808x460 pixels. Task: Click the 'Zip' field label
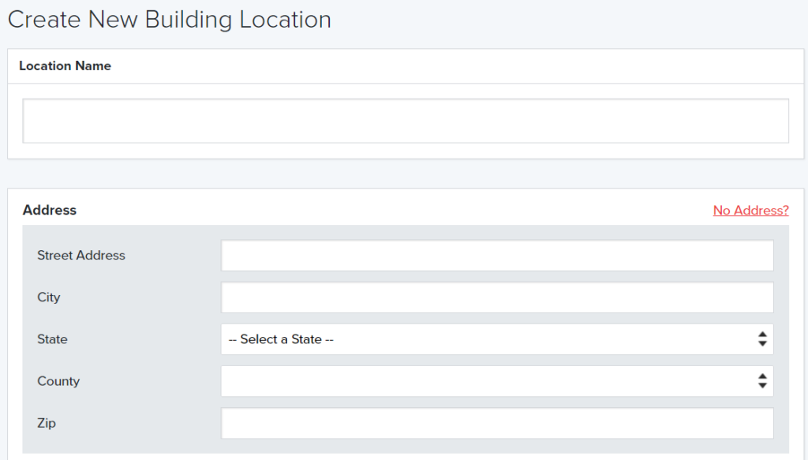tap(47, 423)
